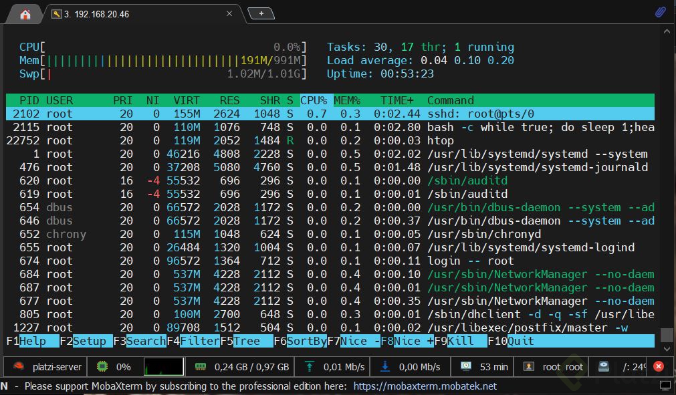Sort by USER column header

coord(60,100)
